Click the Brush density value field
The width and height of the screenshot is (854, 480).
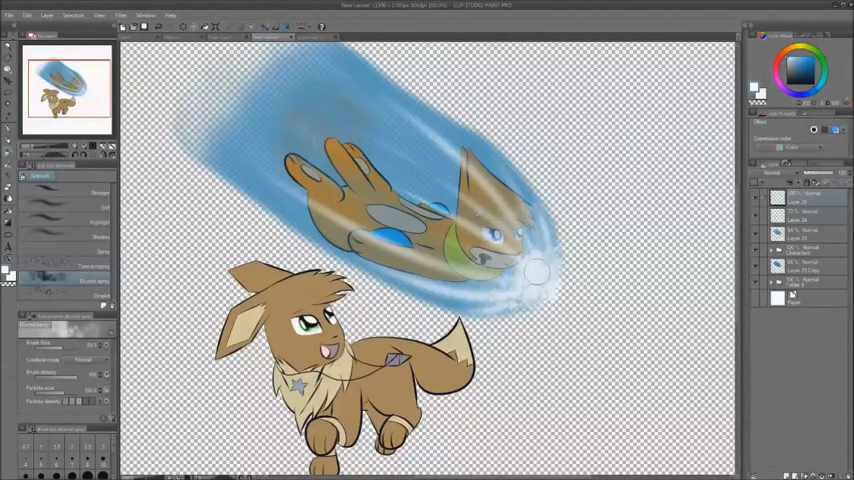[x=92, y=375]
